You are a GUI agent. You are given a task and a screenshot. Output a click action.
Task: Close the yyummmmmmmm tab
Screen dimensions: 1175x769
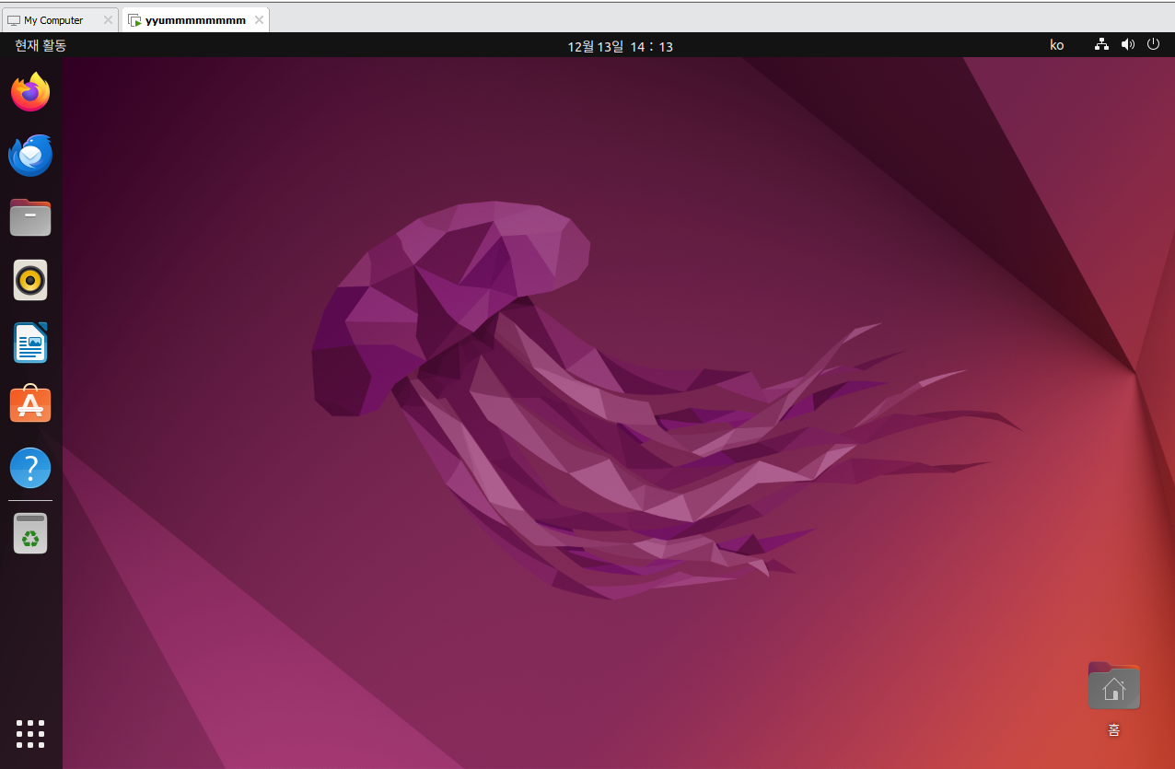click(x=259, y=20)
